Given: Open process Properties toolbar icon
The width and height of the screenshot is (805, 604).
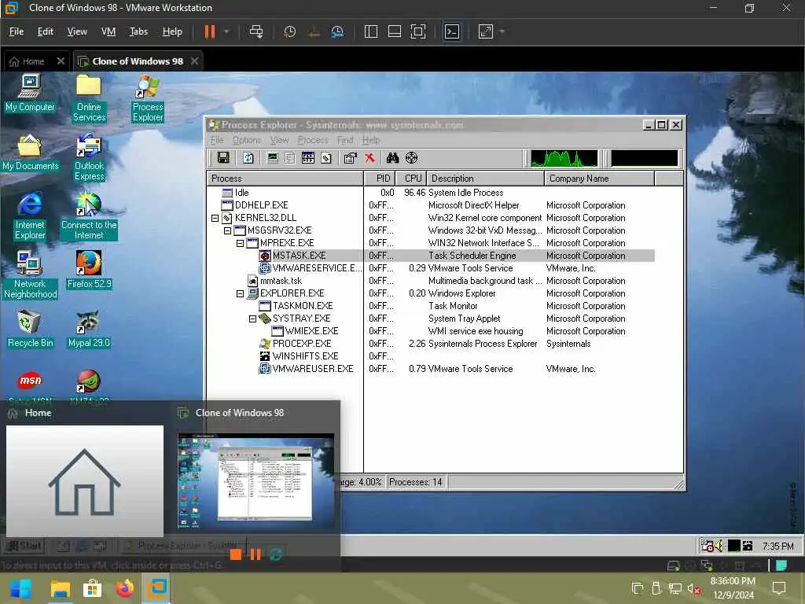Looking at the screenshot, I should coord(351,157).
